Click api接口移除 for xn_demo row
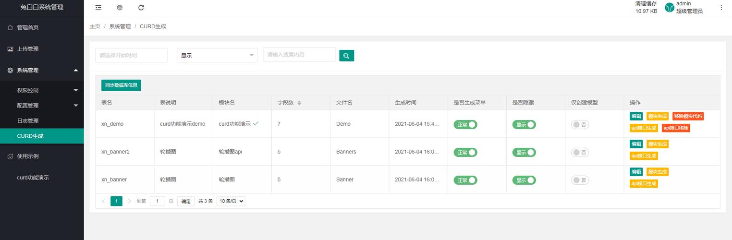 [676, 128]
